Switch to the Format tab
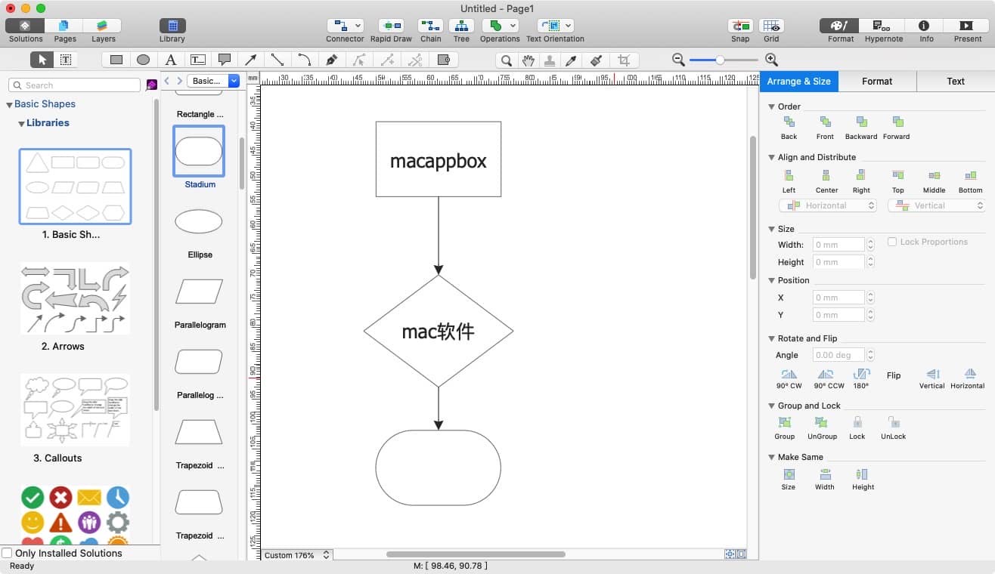 click(877, 82)
